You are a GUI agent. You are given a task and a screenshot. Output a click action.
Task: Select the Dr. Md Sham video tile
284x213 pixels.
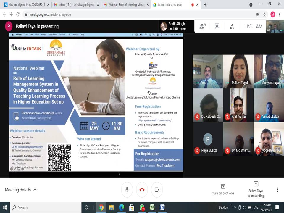pos(238,139)
